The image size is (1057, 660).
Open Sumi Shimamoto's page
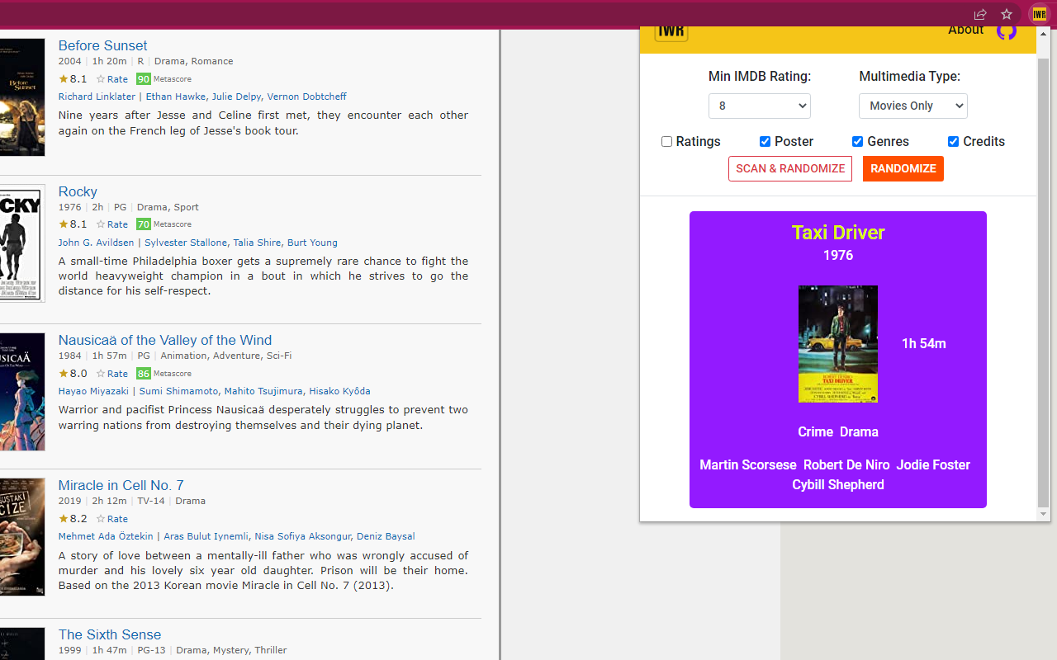tap(178, 391)
